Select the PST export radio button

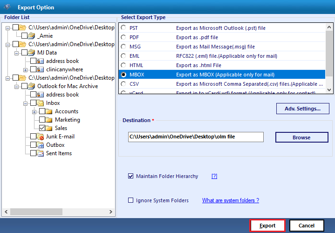[x=123, y=28]
